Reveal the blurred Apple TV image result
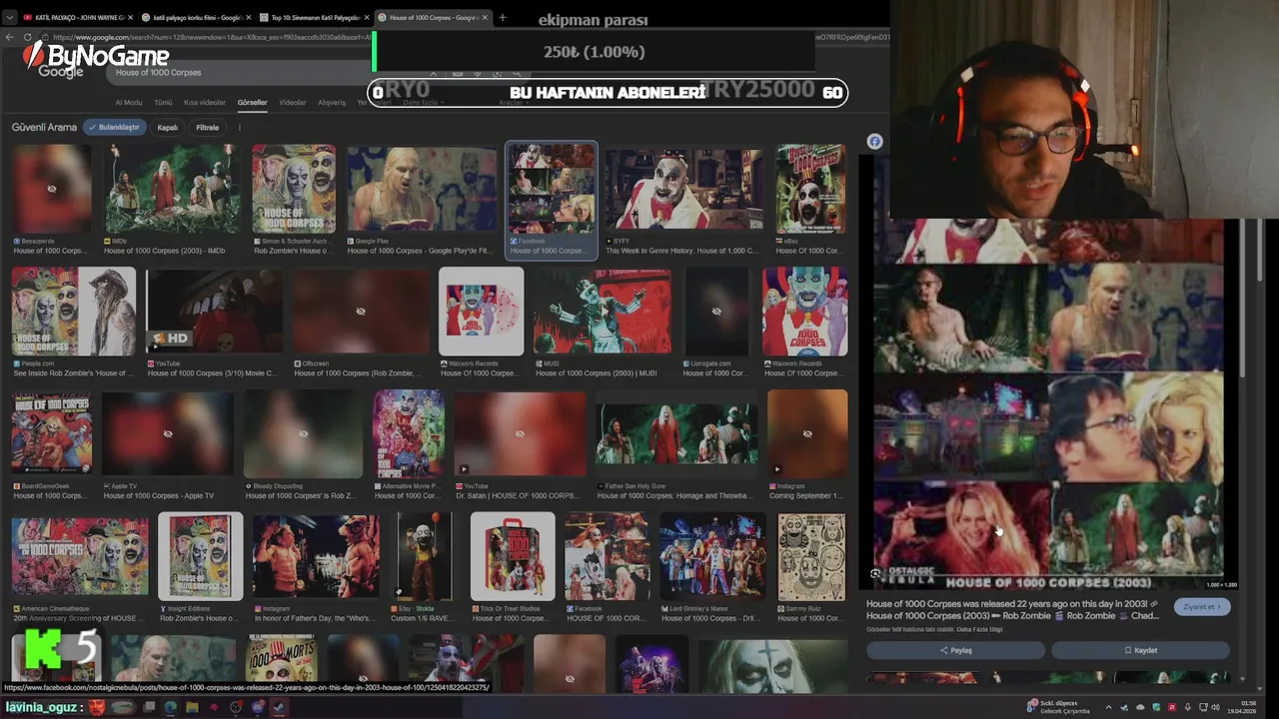 tap(168, 433)
